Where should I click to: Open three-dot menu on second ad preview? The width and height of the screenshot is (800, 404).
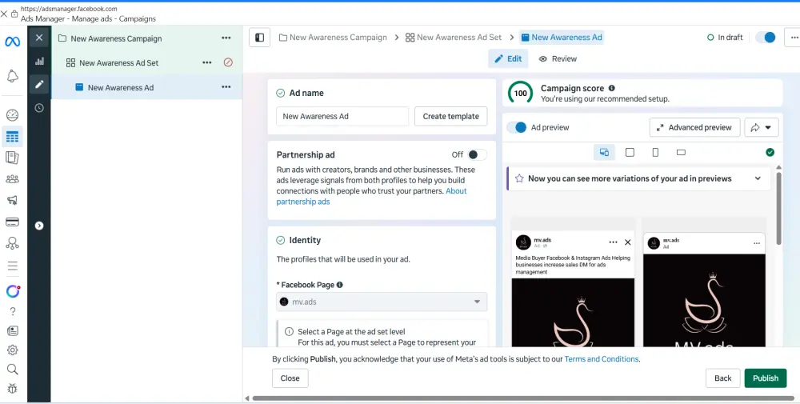coord(757,243)
